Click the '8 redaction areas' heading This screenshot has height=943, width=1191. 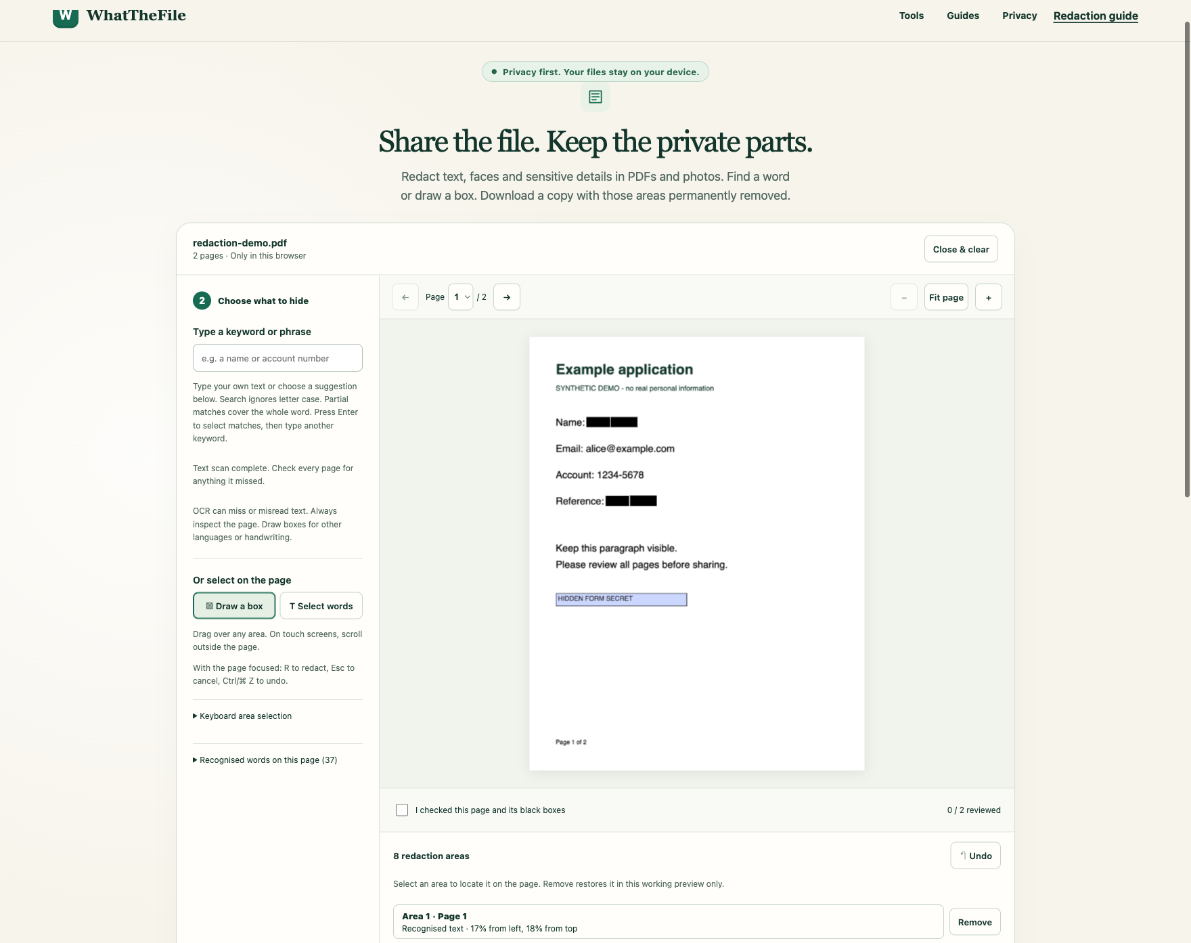tap(431, 856)
